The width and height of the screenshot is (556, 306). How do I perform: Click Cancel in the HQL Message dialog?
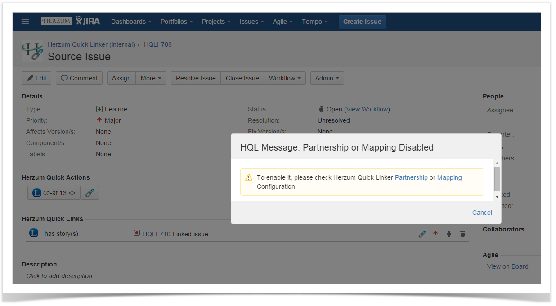(x=482, y=213)
